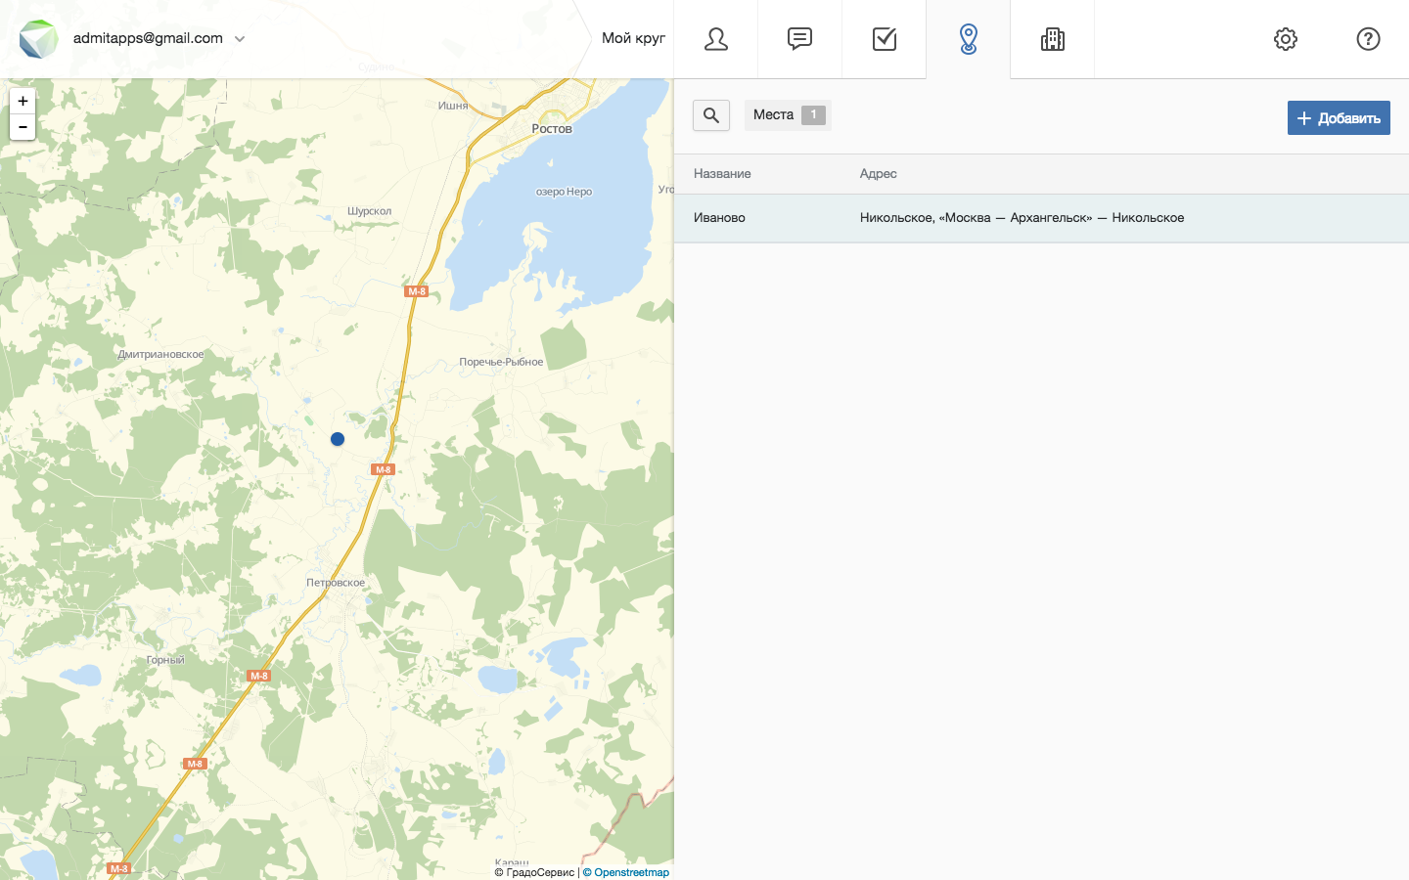Switch to the tasks checkmark tab
The height and width of the screenshot is (880, 1409).
(884, 39)
